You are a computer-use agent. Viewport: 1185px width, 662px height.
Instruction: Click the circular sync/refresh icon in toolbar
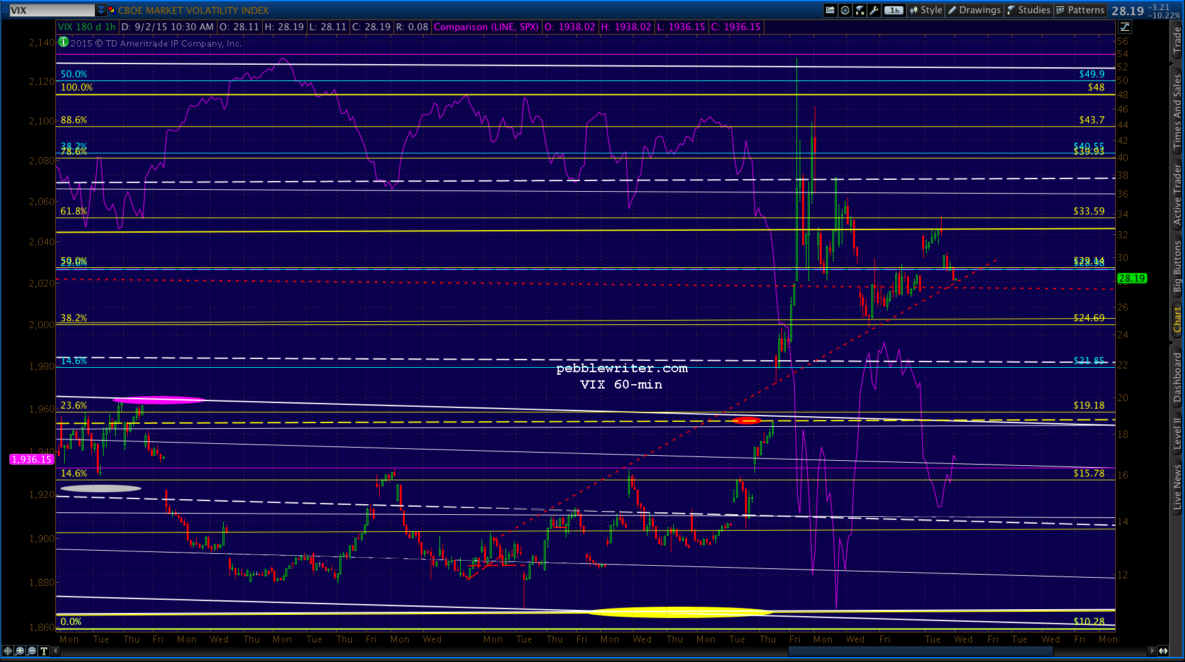click(x=845, y=10)
